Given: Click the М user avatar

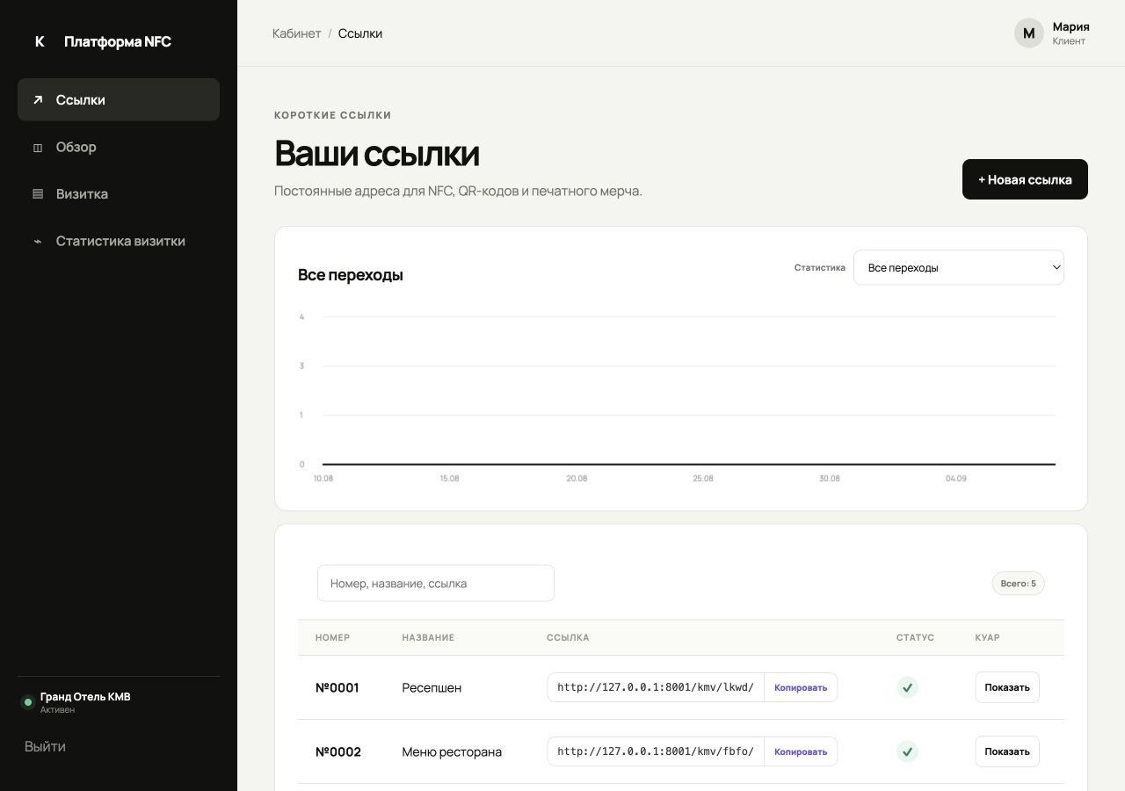Looking at the screenshot, I should click(x=1029, y=33).
